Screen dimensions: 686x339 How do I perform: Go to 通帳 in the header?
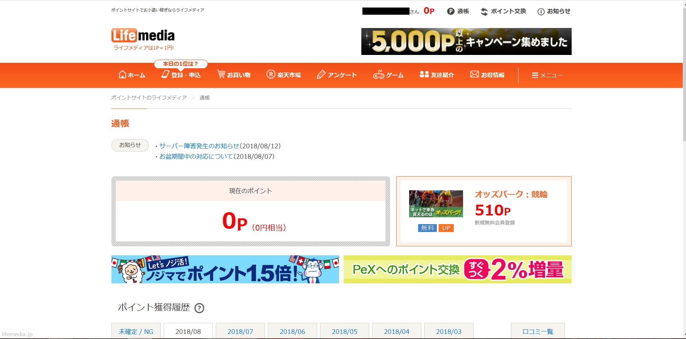click(x=458, y=11)
